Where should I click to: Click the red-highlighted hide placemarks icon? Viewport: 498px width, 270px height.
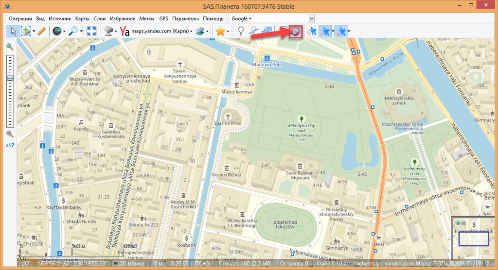[x=296, y=32]
